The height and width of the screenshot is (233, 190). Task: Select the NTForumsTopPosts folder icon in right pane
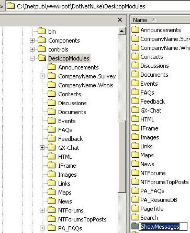click(135, 181)
